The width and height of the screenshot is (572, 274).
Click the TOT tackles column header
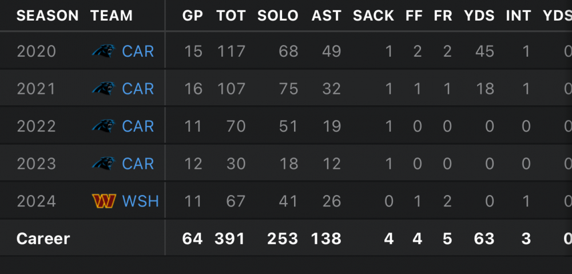231,15
